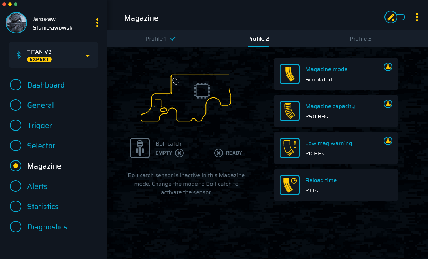This screenshot has width=428, height=259.
Task: Click the Magazine capacity icon
Action: click(290, 111)
